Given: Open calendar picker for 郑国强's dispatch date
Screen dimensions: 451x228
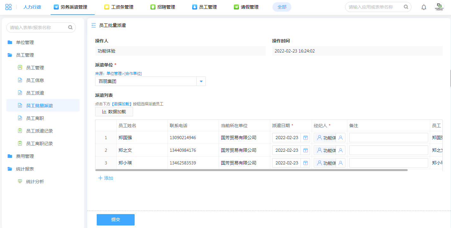Looking at the screenshot, I should pos(305,138).
